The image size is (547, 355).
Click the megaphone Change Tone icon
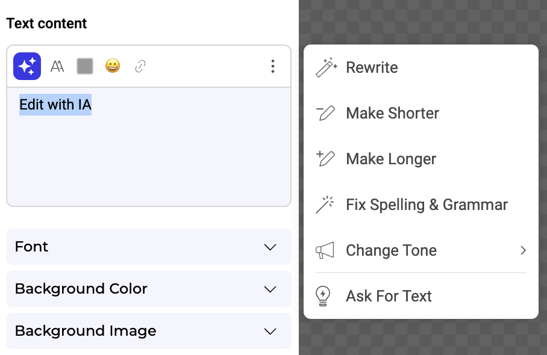point(325,250)
